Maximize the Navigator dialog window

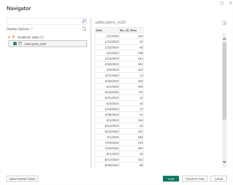click(x=222, y=3)
